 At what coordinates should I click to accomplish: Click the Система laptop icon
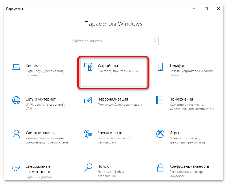click(x=16, y=67)
